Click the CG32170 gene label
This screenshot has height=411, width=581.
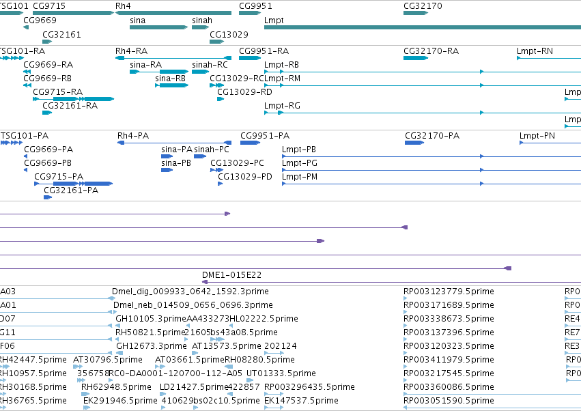(423, 6)
